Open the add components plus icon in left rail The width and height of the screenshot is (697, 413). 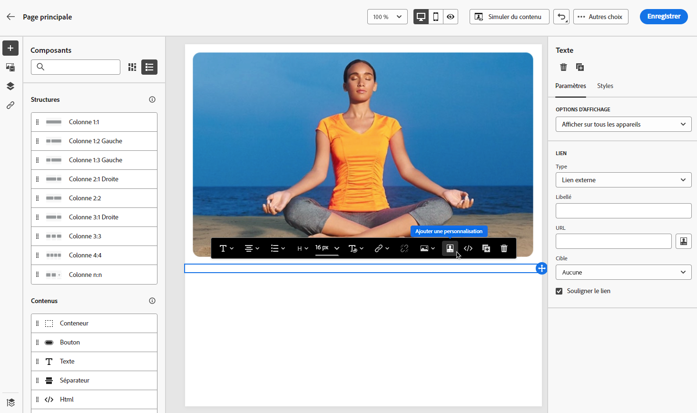tap(10, 48)
